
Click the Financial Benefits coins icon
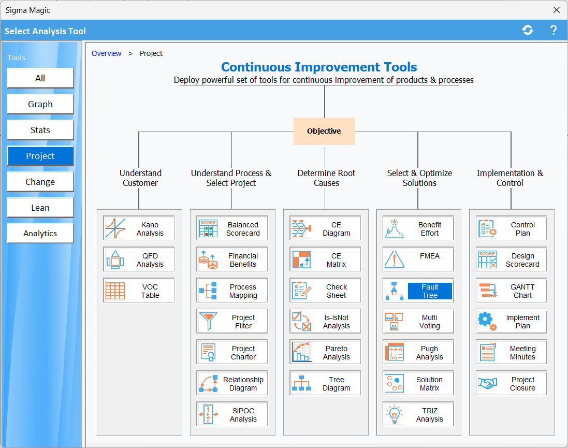(x=208, y=259)
